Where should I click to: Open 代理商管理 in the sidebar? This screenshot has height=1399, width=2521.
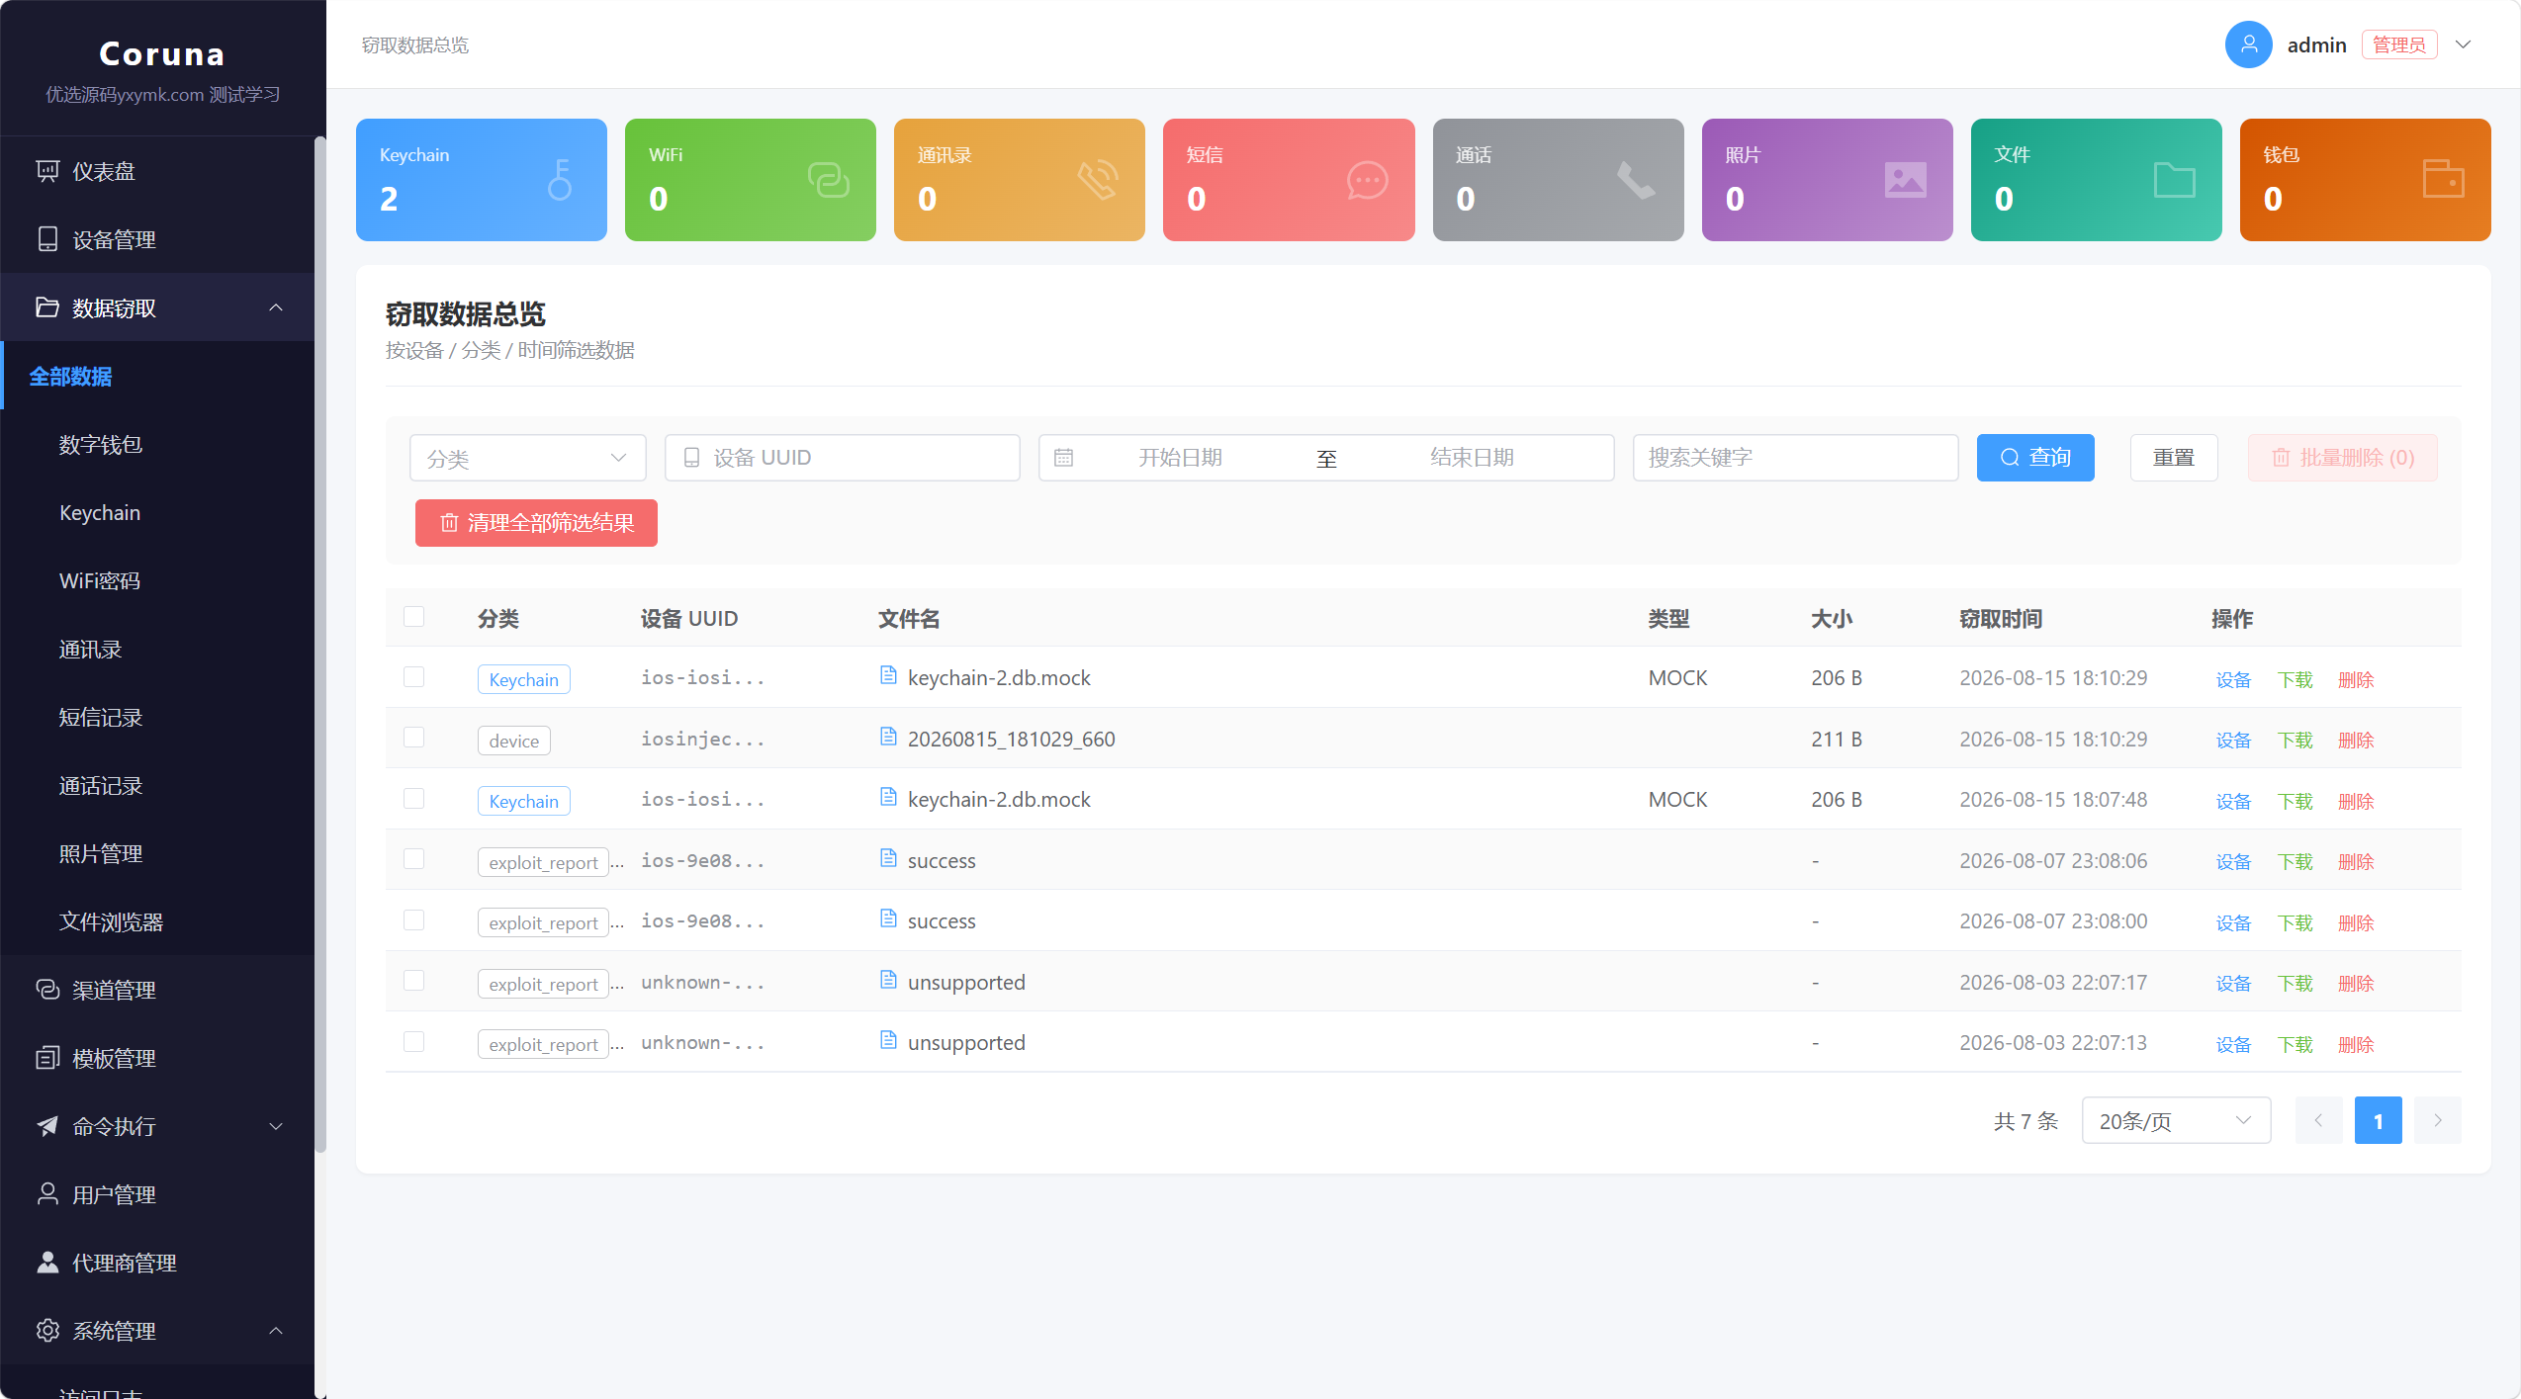[x=157, y=1263]
